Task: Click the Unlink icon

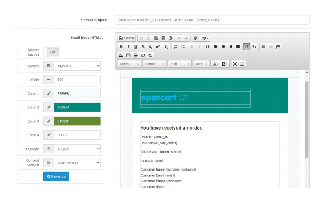Action: tap(271, 47)
